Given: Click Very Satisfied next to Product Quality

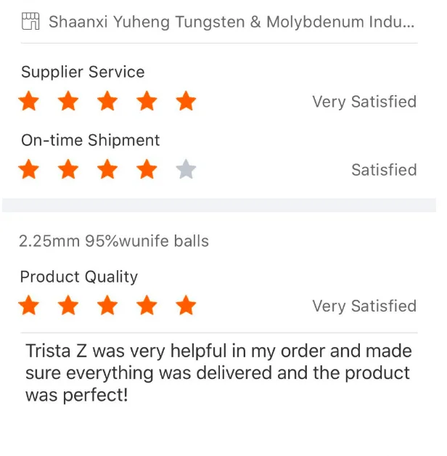Looking at the screenshot, I should [364, 306].
